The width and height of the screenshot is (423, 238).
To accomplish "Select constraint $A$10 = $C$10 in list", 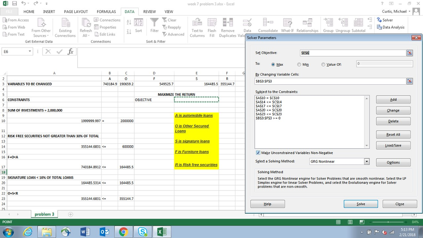I will tap(268, 98).
